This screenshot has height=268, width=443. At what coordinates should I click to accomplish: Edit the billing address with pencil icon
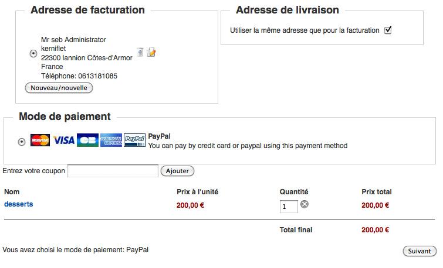click(x=151, y=52)
